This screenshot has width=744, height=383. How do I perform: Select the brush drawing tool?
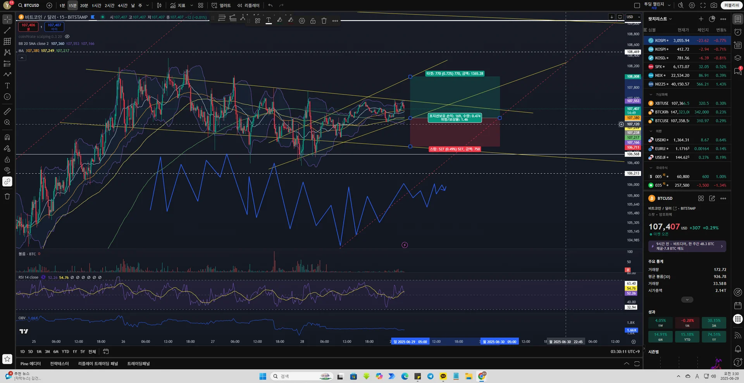click(x=7, y=74)
